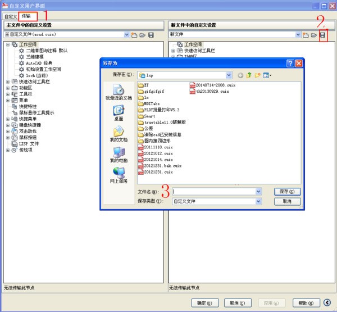Select MDITabs folder
This screenshot has width=337, height=312.
pyautogui.click(x=149, y=104)
